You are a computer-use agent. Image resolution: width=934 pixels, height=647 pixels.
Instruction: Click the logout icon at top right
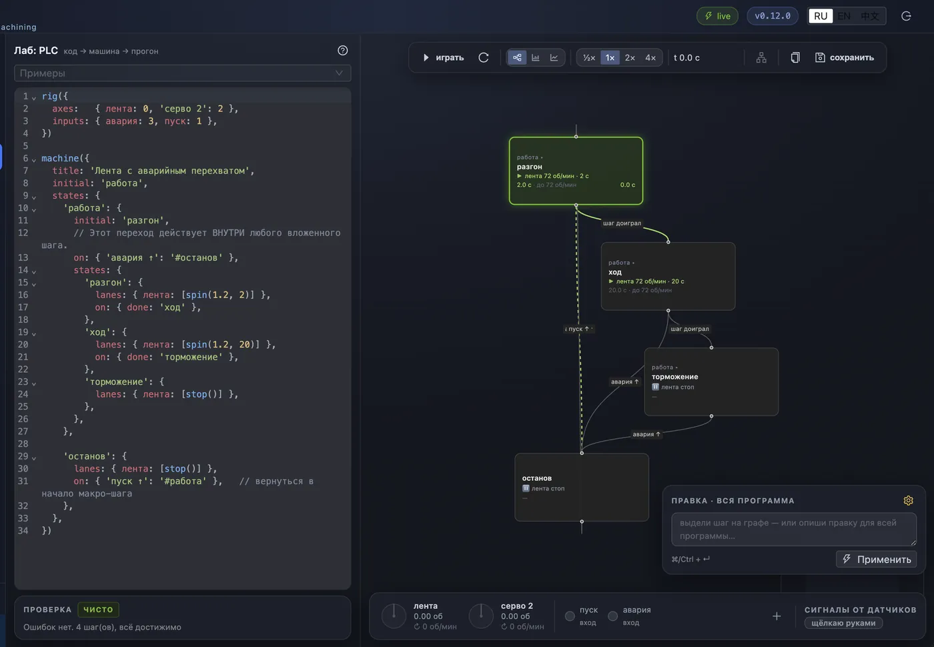pos(906,16)
